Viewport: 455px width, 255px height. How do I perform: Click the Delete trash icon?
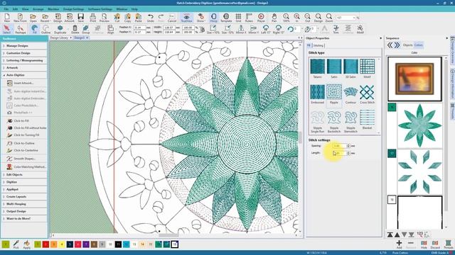tap(75, 29)
